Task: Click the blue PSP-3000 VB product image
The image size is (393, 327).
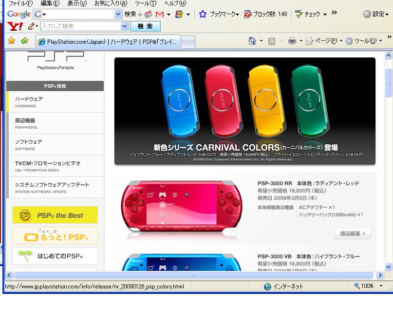Action: click(182, 262)
